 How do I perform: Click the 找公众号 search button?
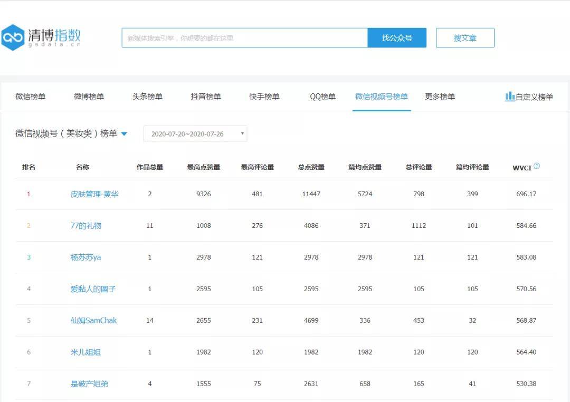point(397,37)
